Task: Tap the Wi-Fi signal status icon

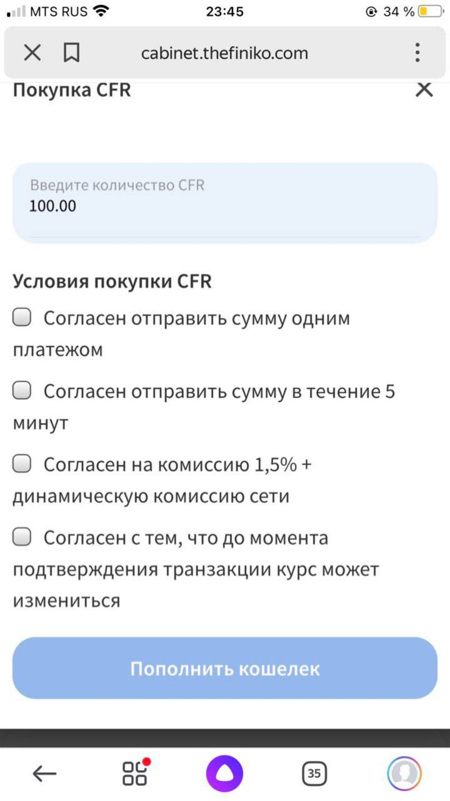Action: coord(100,11)
